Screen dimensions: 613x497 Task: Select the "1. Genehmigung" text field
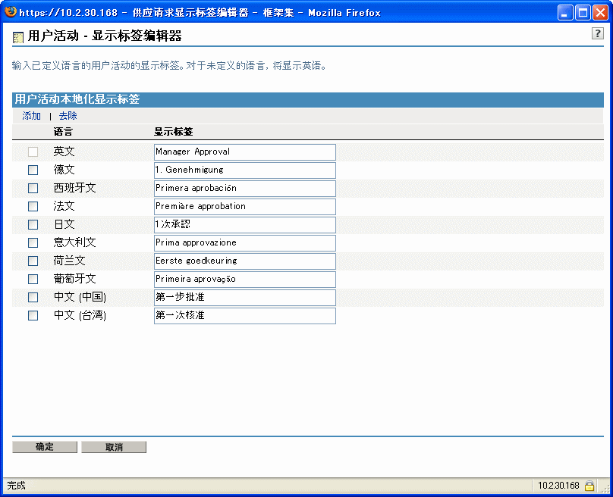(244, 170)
